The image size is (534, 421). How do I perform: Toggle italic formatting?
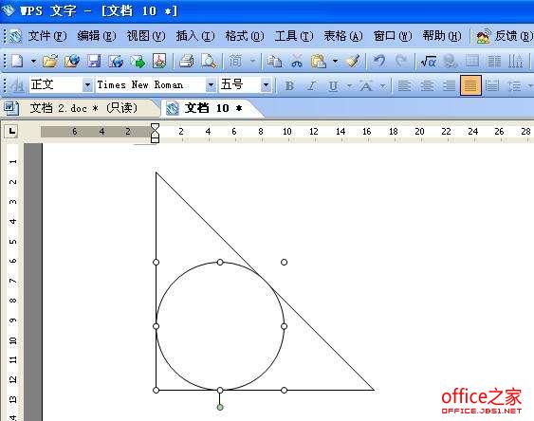pyautogui.click(x=311, y=85)
